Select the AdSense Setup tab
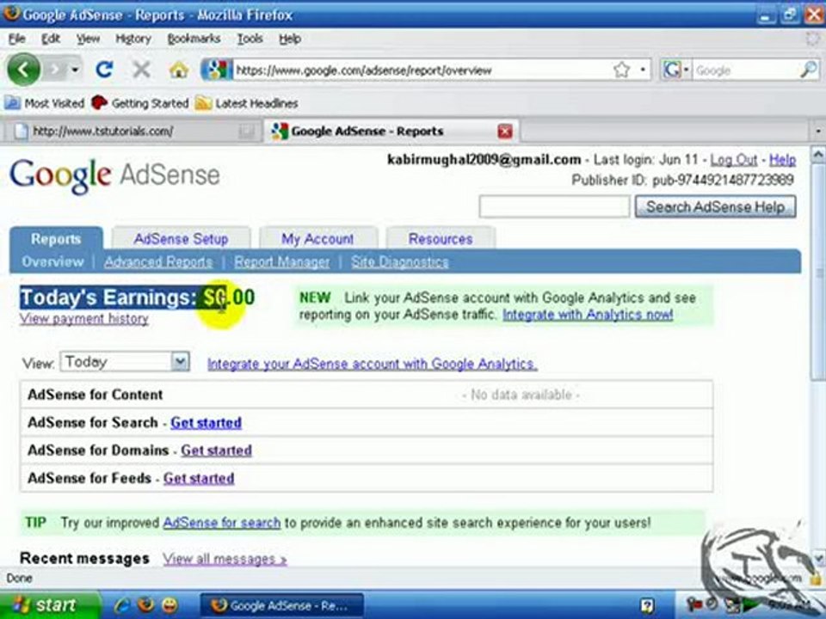This screenshot has height=619, width=826. click(181, 239)
